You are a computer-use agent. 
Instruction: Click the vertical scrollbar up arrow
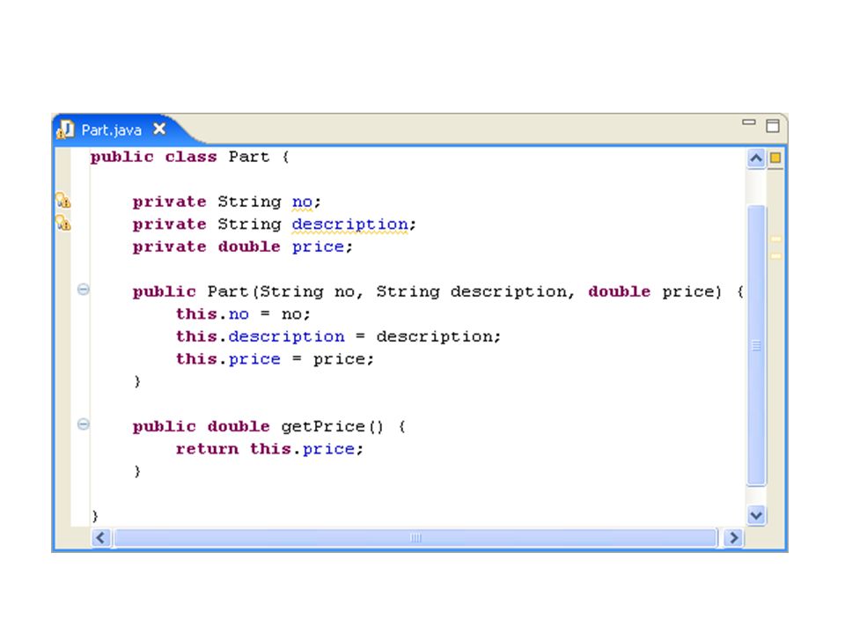point(756,158)
